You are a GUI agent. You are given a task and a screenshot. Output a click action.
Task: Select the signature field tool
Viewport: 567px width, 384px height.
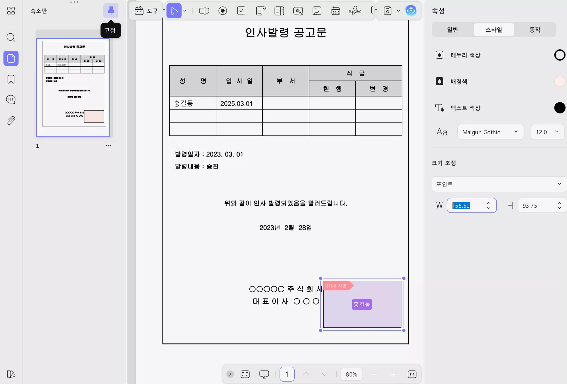point(355,11)
